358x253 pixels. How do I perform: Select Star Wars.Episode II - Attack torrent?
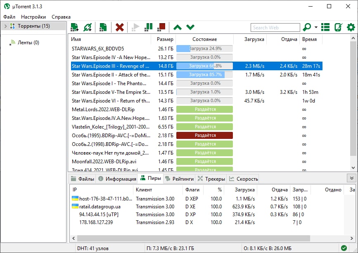(x=197, y=74)
